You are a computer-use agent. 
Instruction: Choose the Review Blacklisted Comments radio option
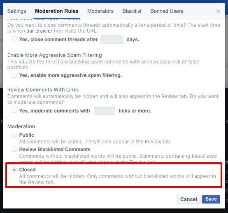(x=14, y=150)
